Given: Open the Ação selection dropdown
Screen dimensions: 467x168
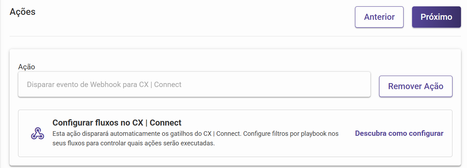Looking at the screenshot, I should [x=194, y=85].
